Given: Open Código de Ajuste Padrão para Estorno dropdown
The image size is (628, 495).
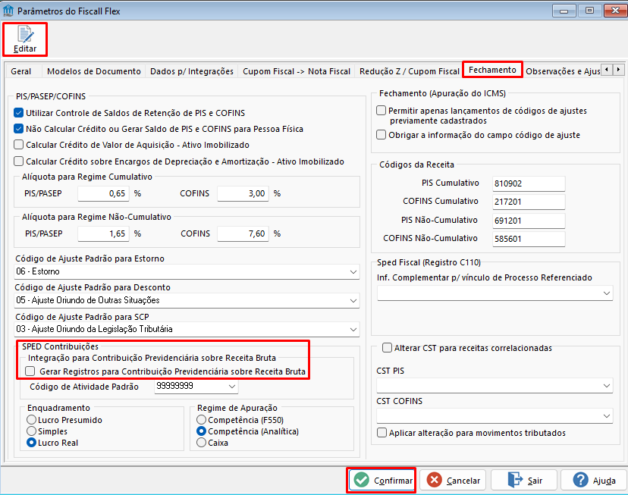Looking at the screenshot, I should [187, 271].
